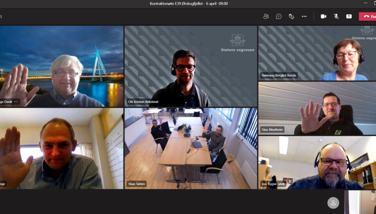Click the participant avatar icon at bottom
Viewport: 376px width, 214px height.
click(333, 203)
